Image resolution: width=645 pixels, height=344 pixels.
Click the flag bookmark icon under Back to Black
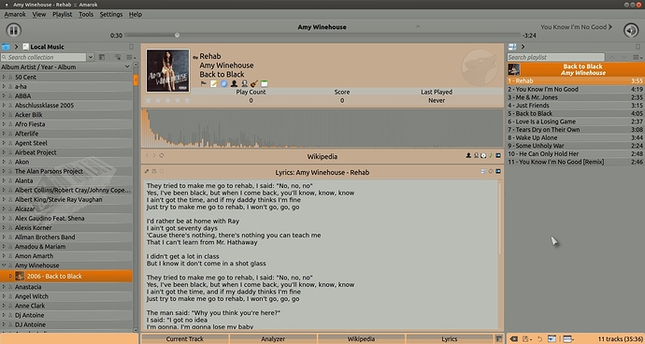click(x=204, y=83)
